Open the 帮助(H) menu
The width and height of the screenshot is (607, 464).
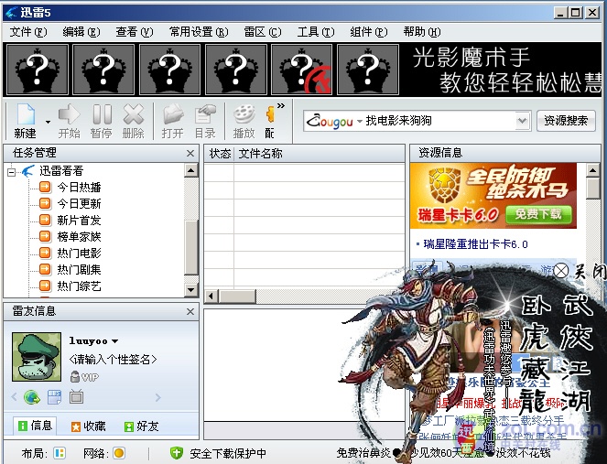[x=421, y=32]
